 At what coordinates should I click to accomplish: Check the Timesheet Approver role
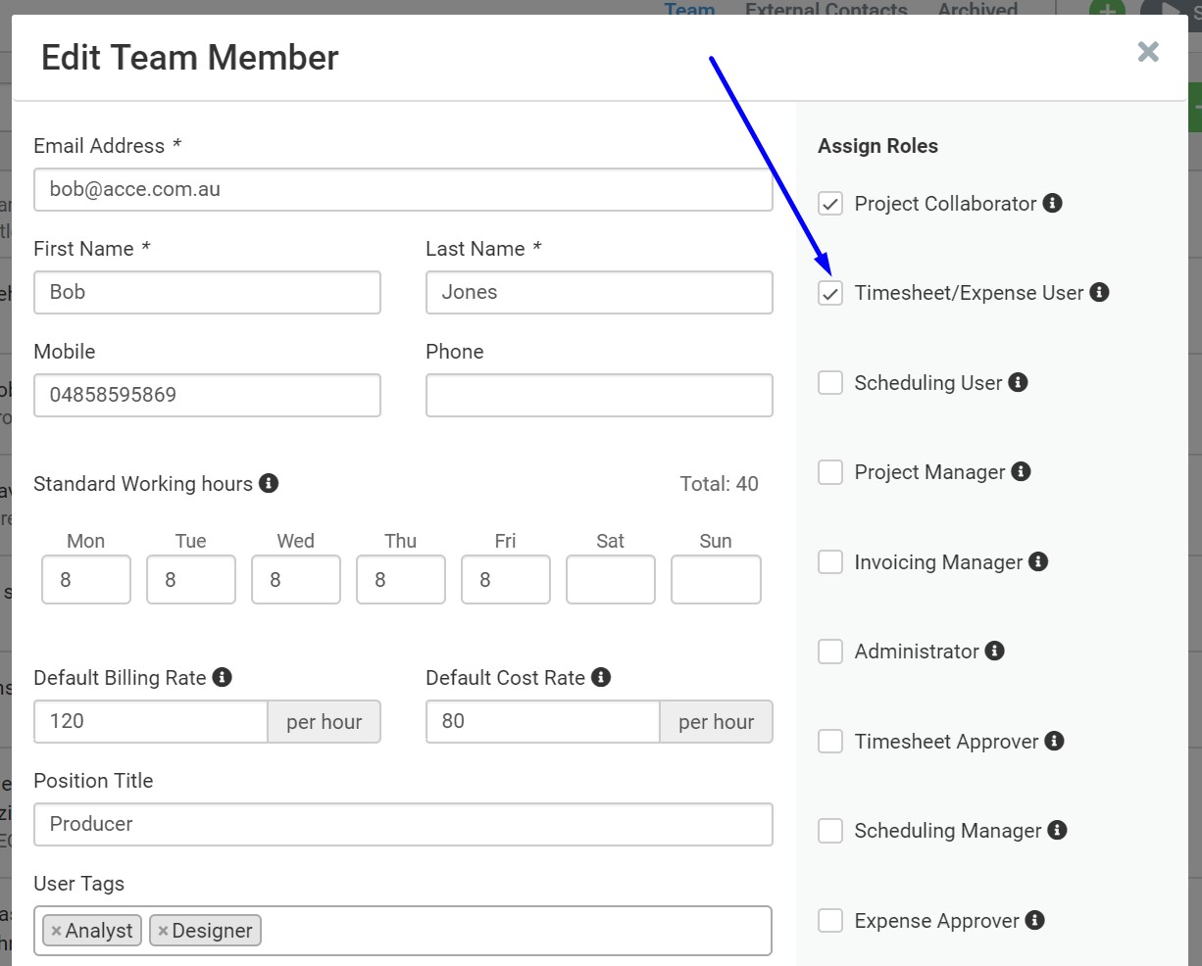pyautogui.click(x=830, y=741)
